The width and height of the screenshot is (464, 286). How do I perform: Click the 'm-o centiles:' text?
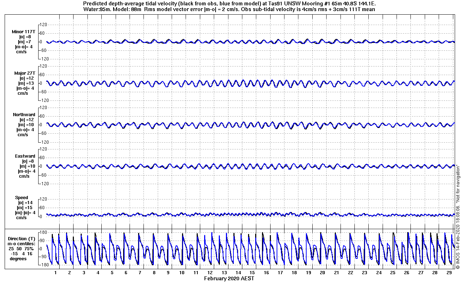pos(22,243)
